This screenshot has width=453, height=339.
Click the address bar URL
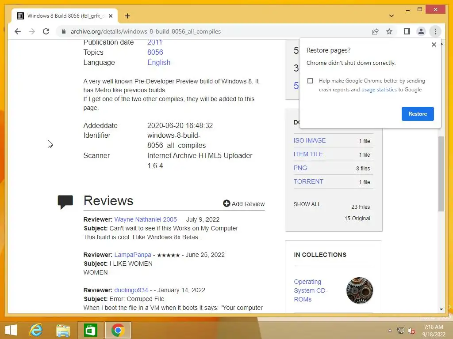[146, 31]
